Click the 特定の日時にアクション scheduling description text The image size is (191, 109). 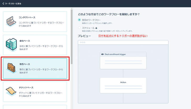(107, 31)
